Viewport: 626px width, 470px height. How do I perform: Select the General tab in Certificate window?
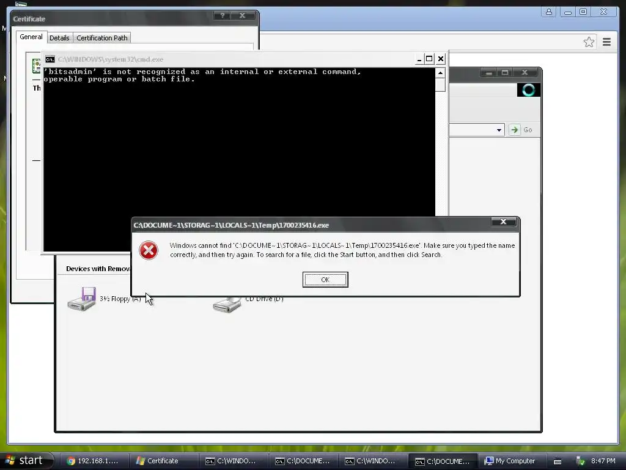pos(31,37)
